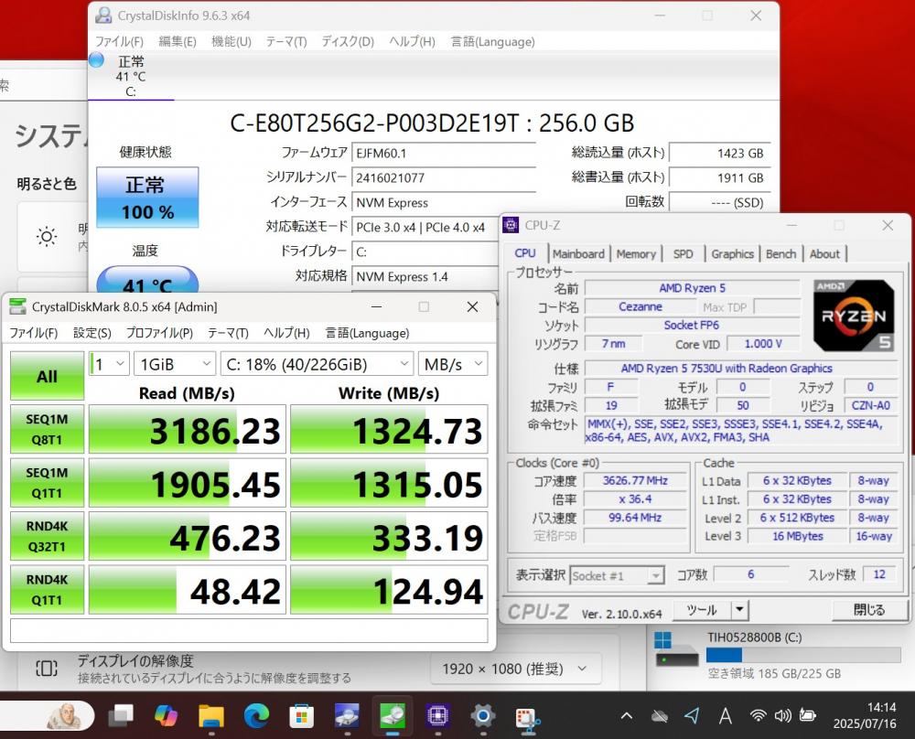Image resolution: width=915 pixels, height=739 pixels.
Task: Click the CrystalDiskInfo title bar icon
Action: click(x=104, y=16)
